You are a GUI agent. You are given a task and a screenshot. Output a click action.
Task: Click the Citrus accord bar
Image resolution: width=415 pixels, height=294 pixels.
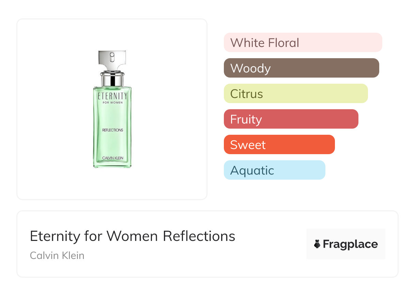[296, 94]
